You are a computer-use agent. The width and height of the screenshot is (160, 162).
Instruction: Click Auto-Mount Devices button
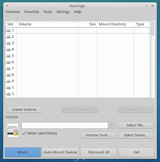(61, 152)
